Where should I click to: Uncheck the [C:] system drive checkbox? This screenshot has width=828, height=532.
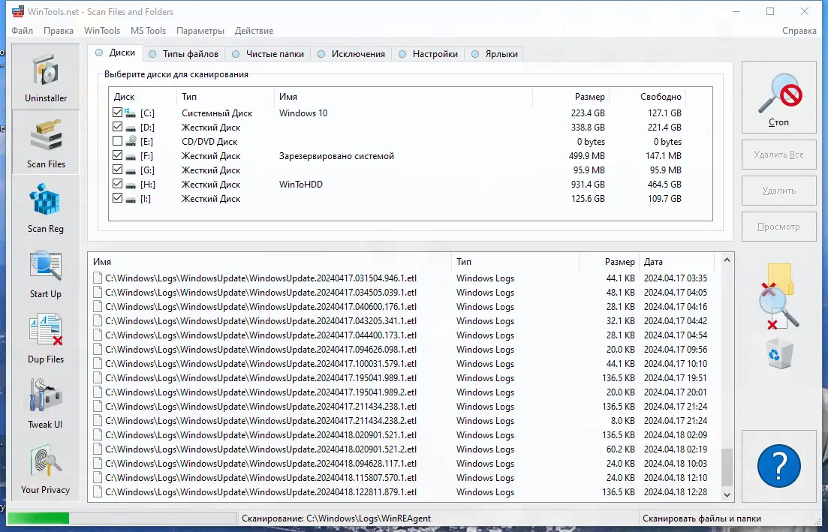117,113
